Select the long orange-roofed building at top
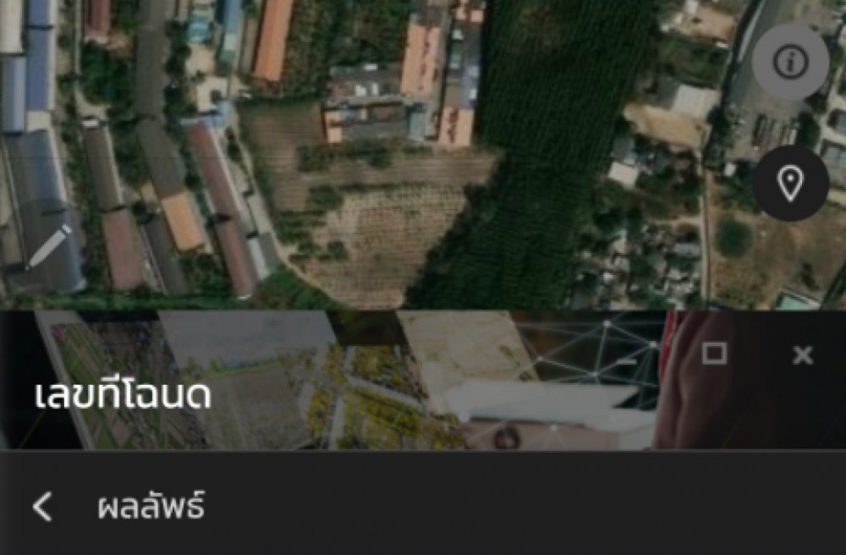The height and width of the screenshot is (555, 846). click(273, 39)
